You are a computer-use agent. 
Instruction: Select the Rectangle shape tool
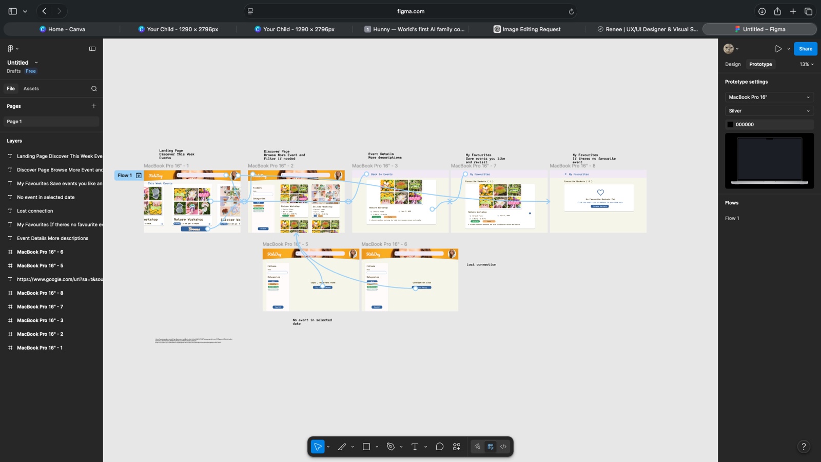(366, 447)
